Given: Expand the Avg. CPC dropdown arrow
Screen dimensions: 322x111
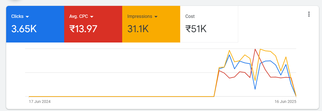Looking at the screenshot, I should 92,17.
